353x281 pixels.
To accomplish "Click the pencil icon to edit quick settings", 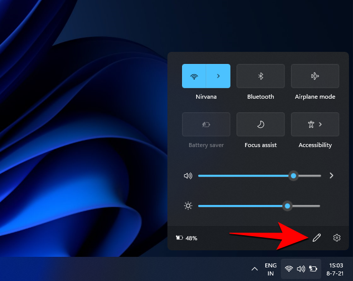I will pos(317,238).
